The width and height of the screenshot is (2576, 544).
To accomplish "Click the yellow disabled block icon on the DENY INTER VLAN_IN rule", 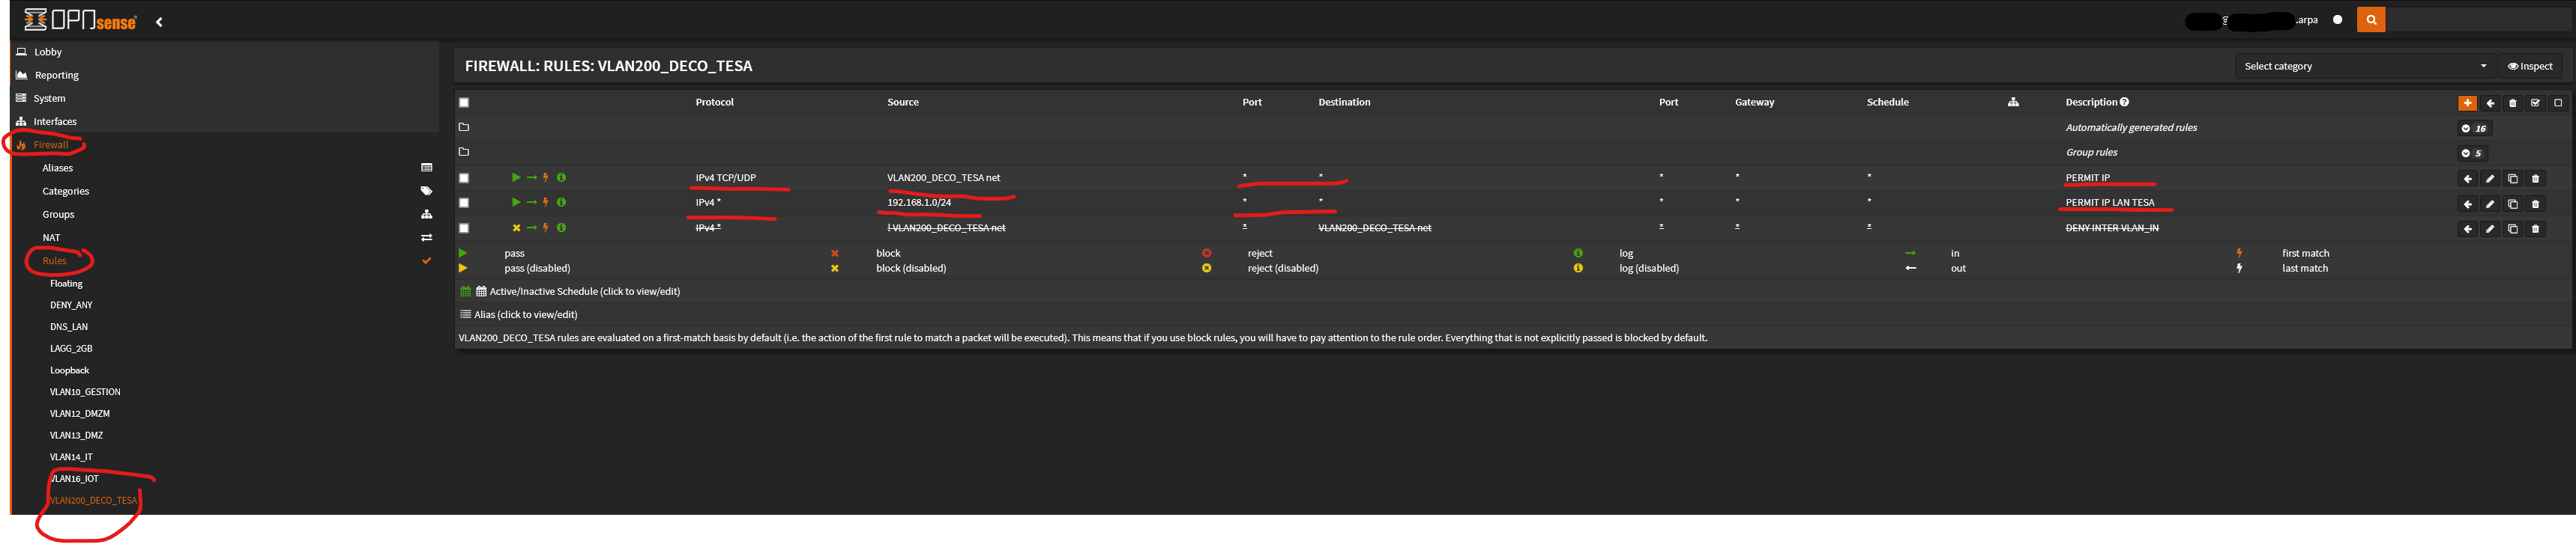I will click(x=516, y=227).
